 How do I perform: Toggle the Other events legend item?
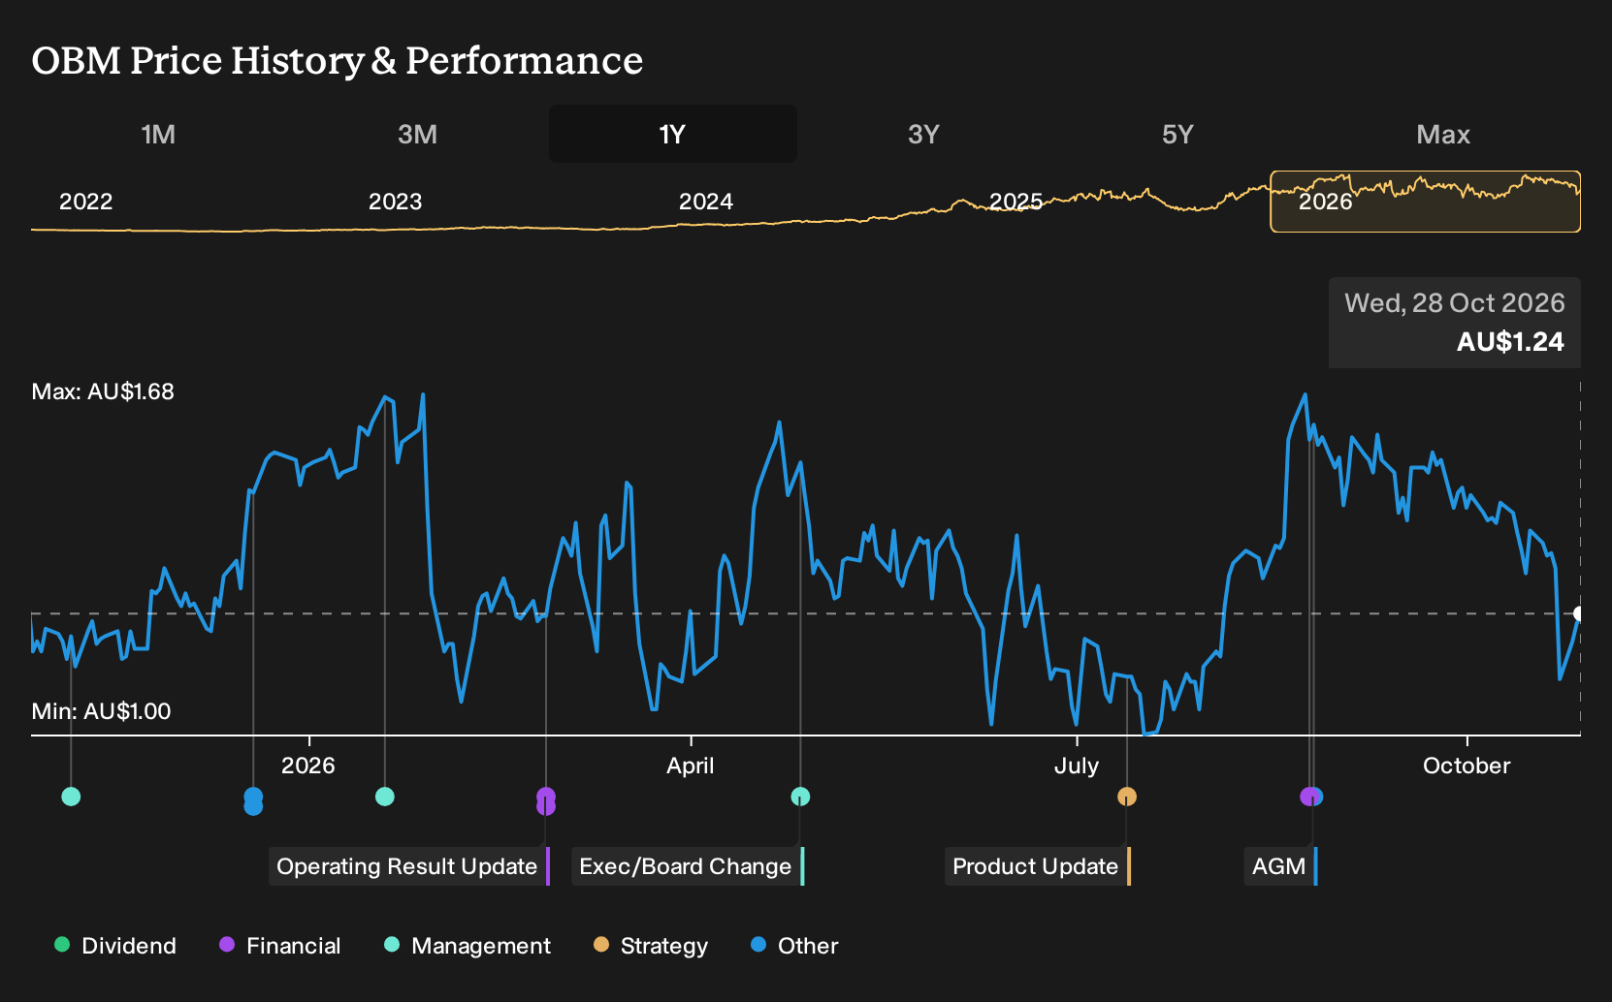click(x=793, y=946)
